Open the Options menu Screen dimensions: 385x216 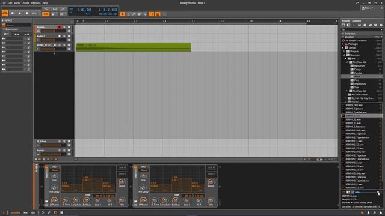36,3
